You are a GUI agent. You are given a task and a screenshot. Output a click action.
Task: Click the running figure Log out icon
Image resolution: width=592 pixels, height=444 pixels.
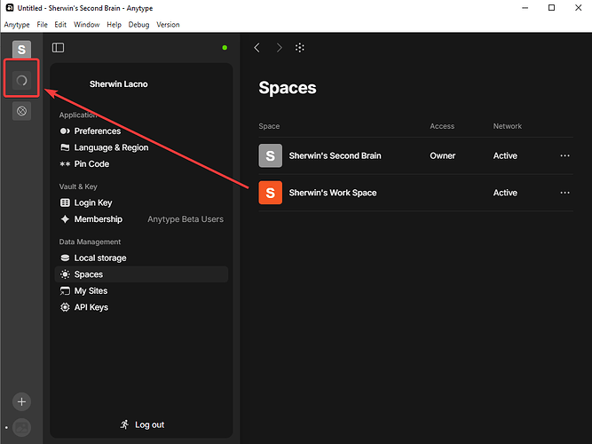click(x=124, y=424)
